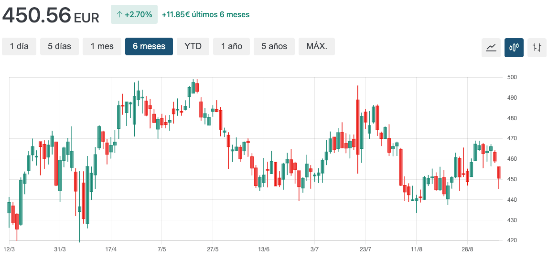Select the candlestick chart type icon
The image size is (548, 258).
click(x=514, y=47)
